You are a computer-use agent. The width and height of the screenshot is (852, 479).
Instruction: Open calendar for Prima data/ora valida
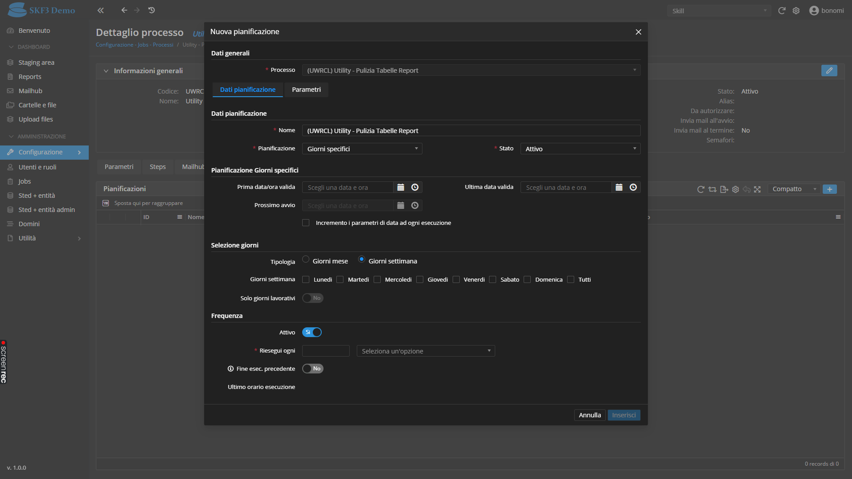[401, 187]
